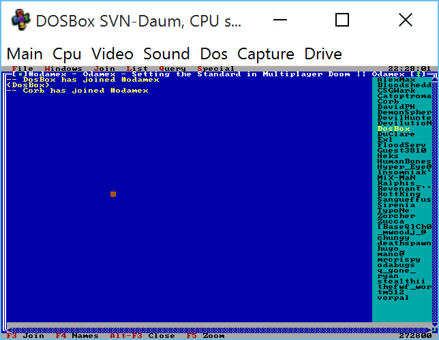Select user Sirenia in the nick list
This screenshot has height=340, width=439.
[x=396, y=204]
